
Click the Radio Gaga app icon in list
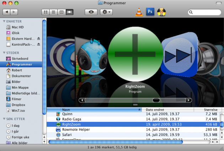pyautogui.click(x=58, y=119)
